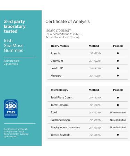Click the Lead USP passed dot
The image size is (130, 156).
tap(118, 68)
